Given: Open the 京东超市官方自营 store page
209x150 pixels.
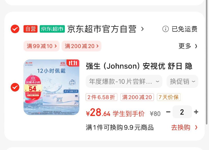Looking at the screenshot, I should click(x=102, y=29).
